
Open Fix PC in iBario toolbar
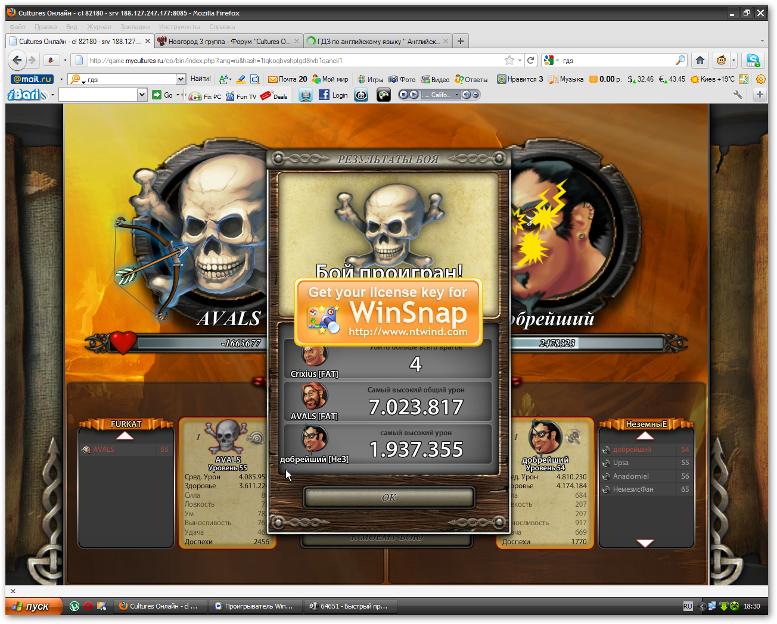(206, 96)
